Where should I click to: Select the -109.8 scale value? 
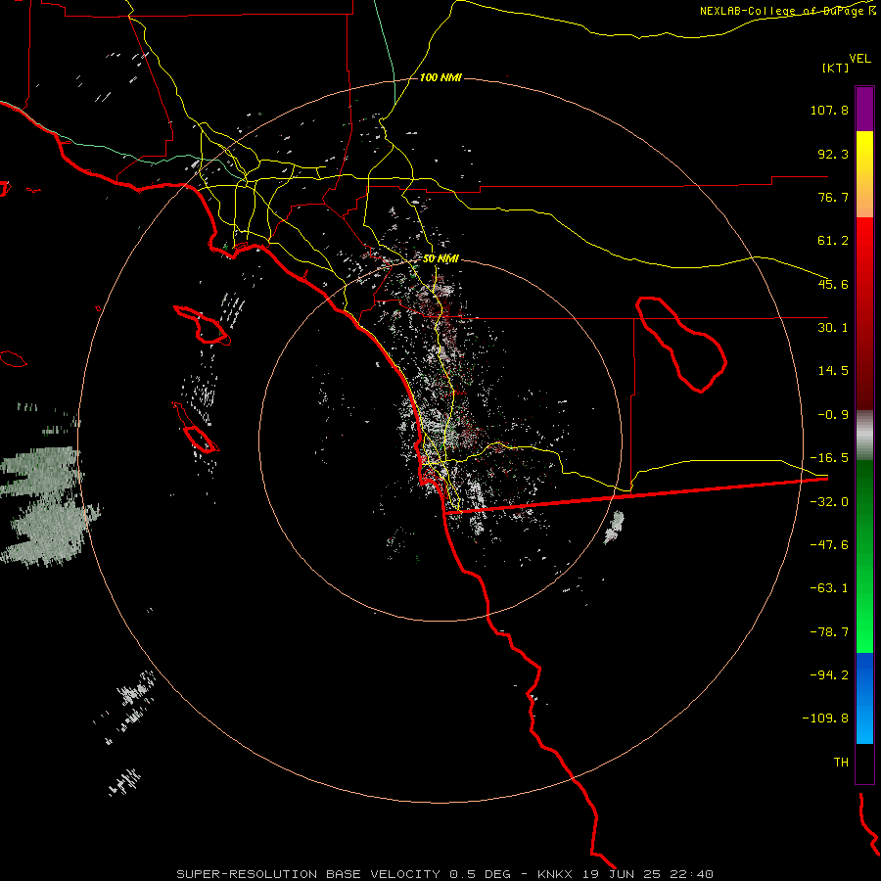[825, 719]
